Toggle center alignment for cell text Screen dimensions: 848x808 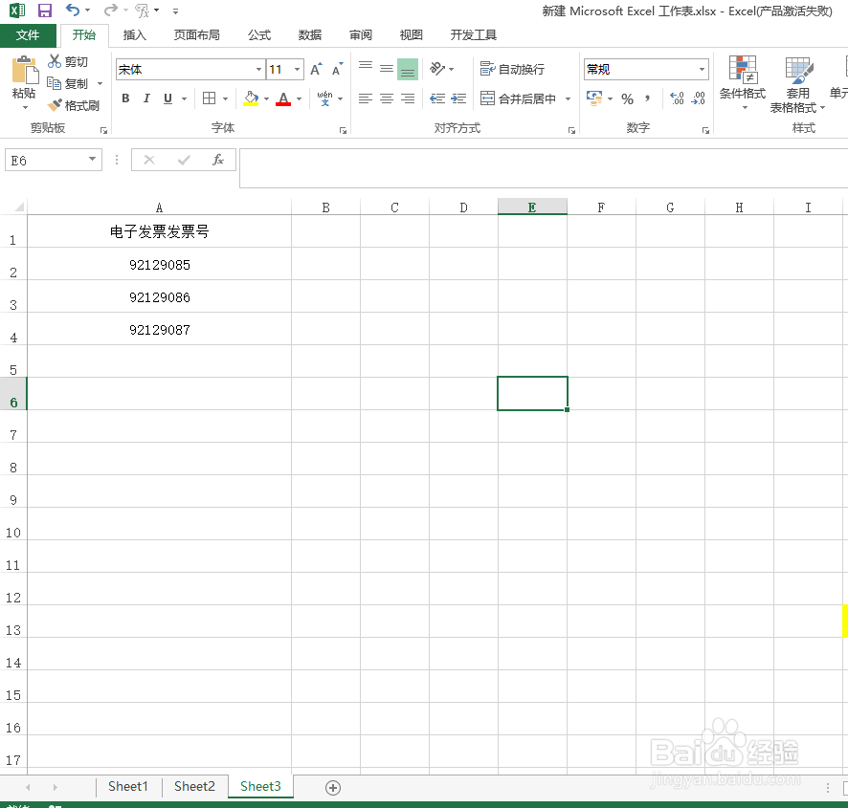click(386, 98)
